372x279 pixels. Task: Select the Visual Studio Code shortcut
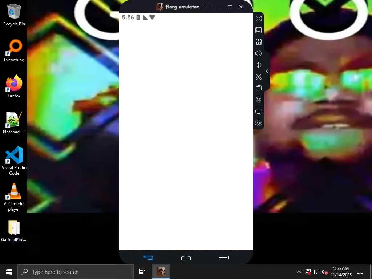pyautogui.click(x=14, y=161)
